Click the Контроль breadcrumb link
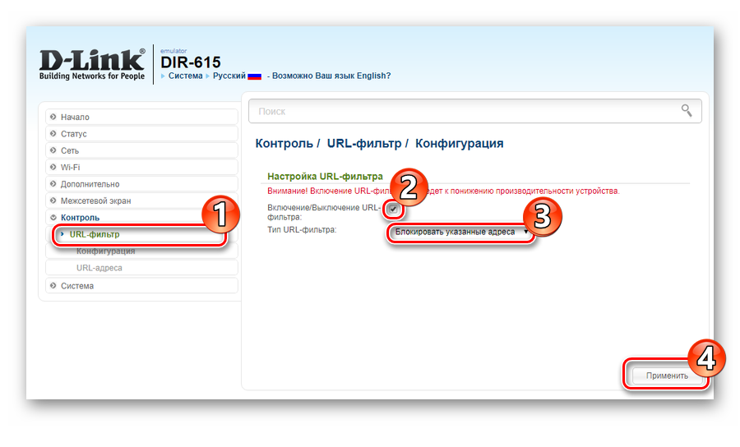 pos(284,143)
